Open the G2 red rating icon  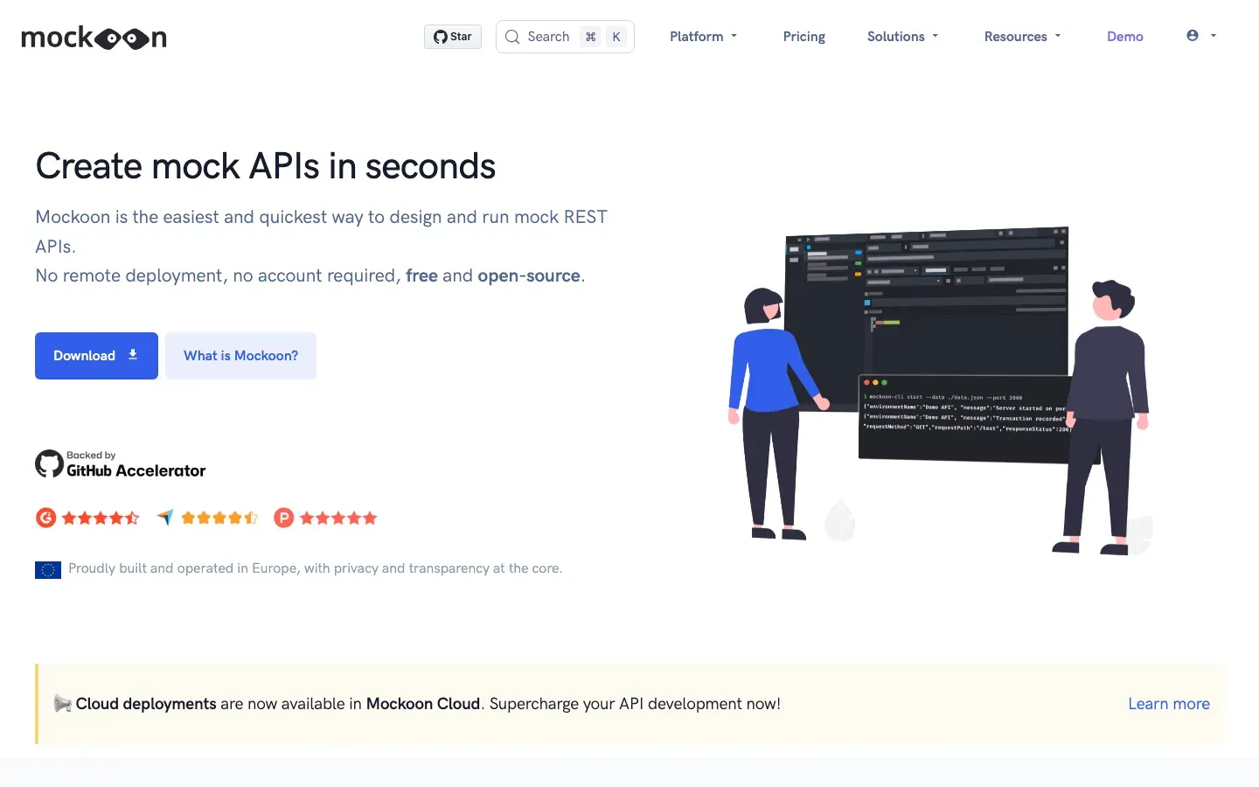coord(45,518)
